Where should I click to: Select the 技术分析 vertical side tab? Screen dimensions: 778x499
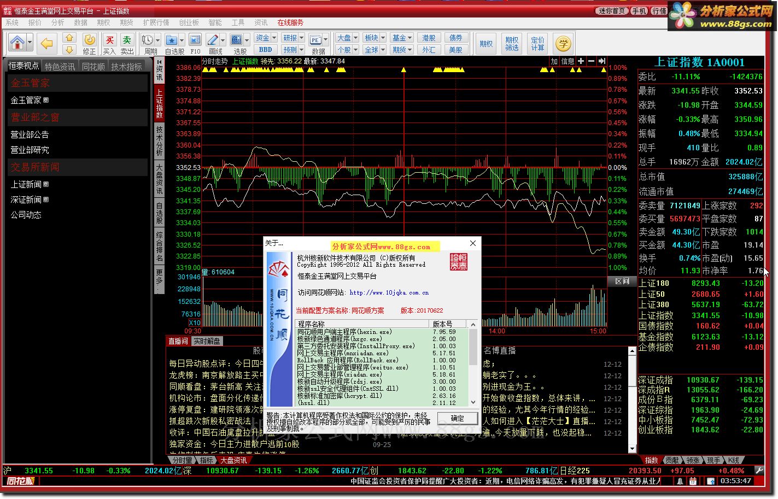pos(159,140)
